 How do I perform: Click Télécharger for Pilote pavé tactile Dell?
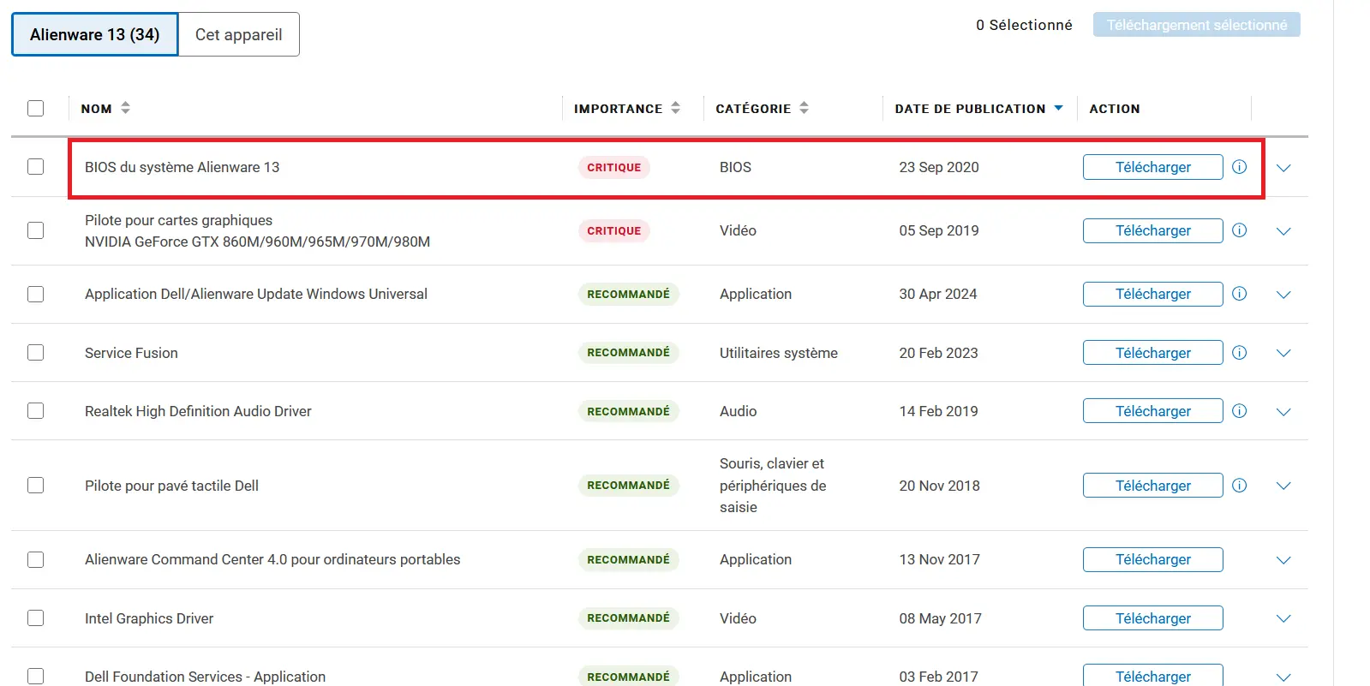click(1152, 486)
